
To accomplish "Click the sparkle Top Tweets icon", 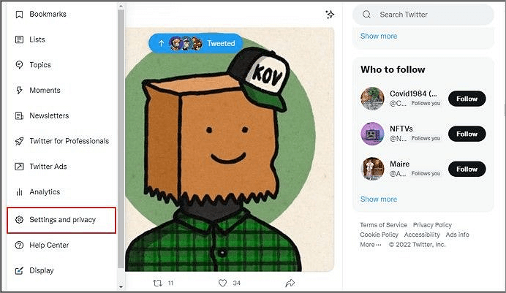I will [330, 15].
